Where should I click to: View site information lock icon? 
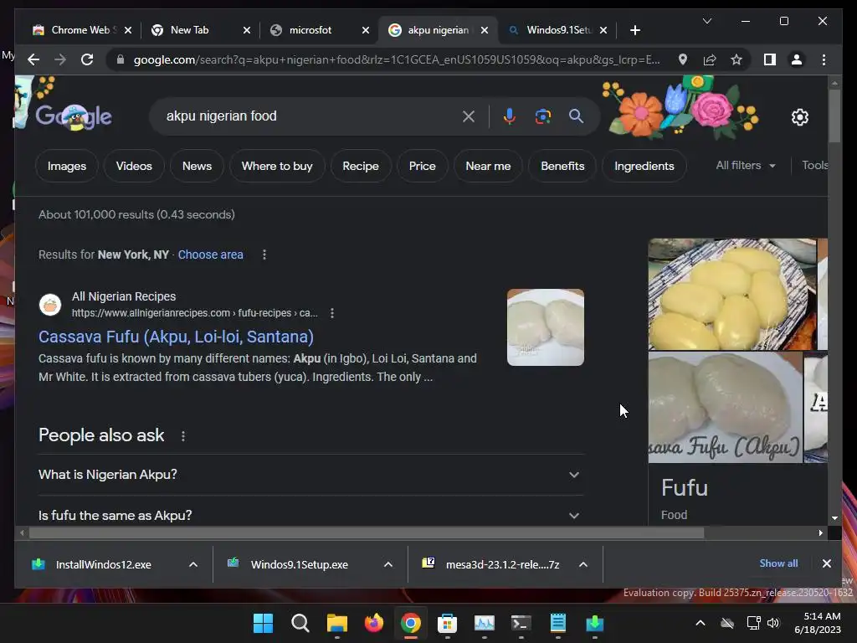pos(121,59)
